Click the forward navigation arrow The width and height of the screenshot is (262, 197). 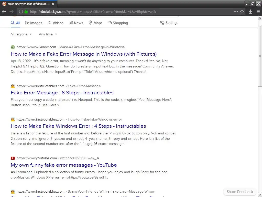(x=12, y=12)
